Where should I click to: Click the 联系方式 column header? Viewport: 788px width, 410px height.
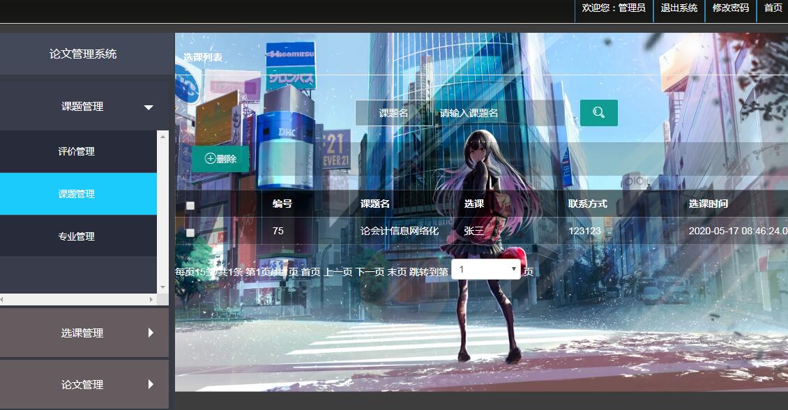pyautogui.click(x=587, y=204)
